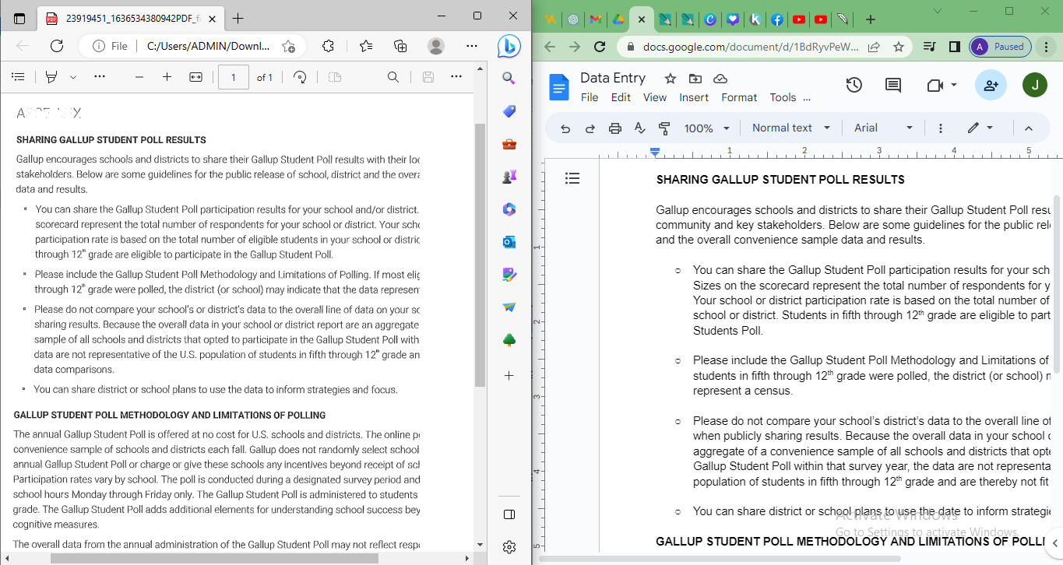Screen dimensions: 1063x565
Task: Switch to the Gmail tab in Chrome
Action: pos(595,19)
